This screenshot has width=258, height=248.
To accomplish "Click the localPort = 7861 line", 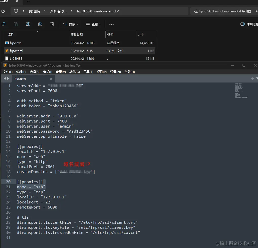I will tap(36, 167).
